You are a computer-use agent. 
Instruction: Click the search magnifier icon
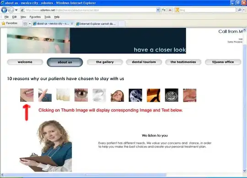tap(239, 10)
